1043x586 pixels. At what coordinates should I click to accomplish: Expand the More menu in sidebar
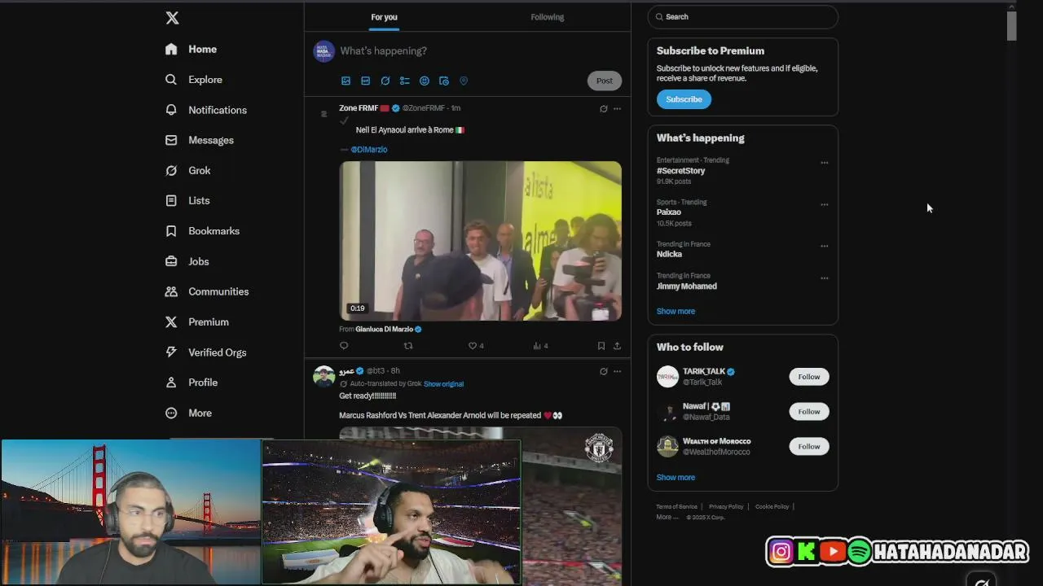[x=189, y=413]
